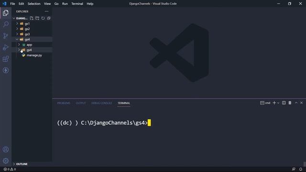Kill terminal with the trash icon
This screenshot has width=306, height=172.
pyautogui.click(x=290, y=103)
